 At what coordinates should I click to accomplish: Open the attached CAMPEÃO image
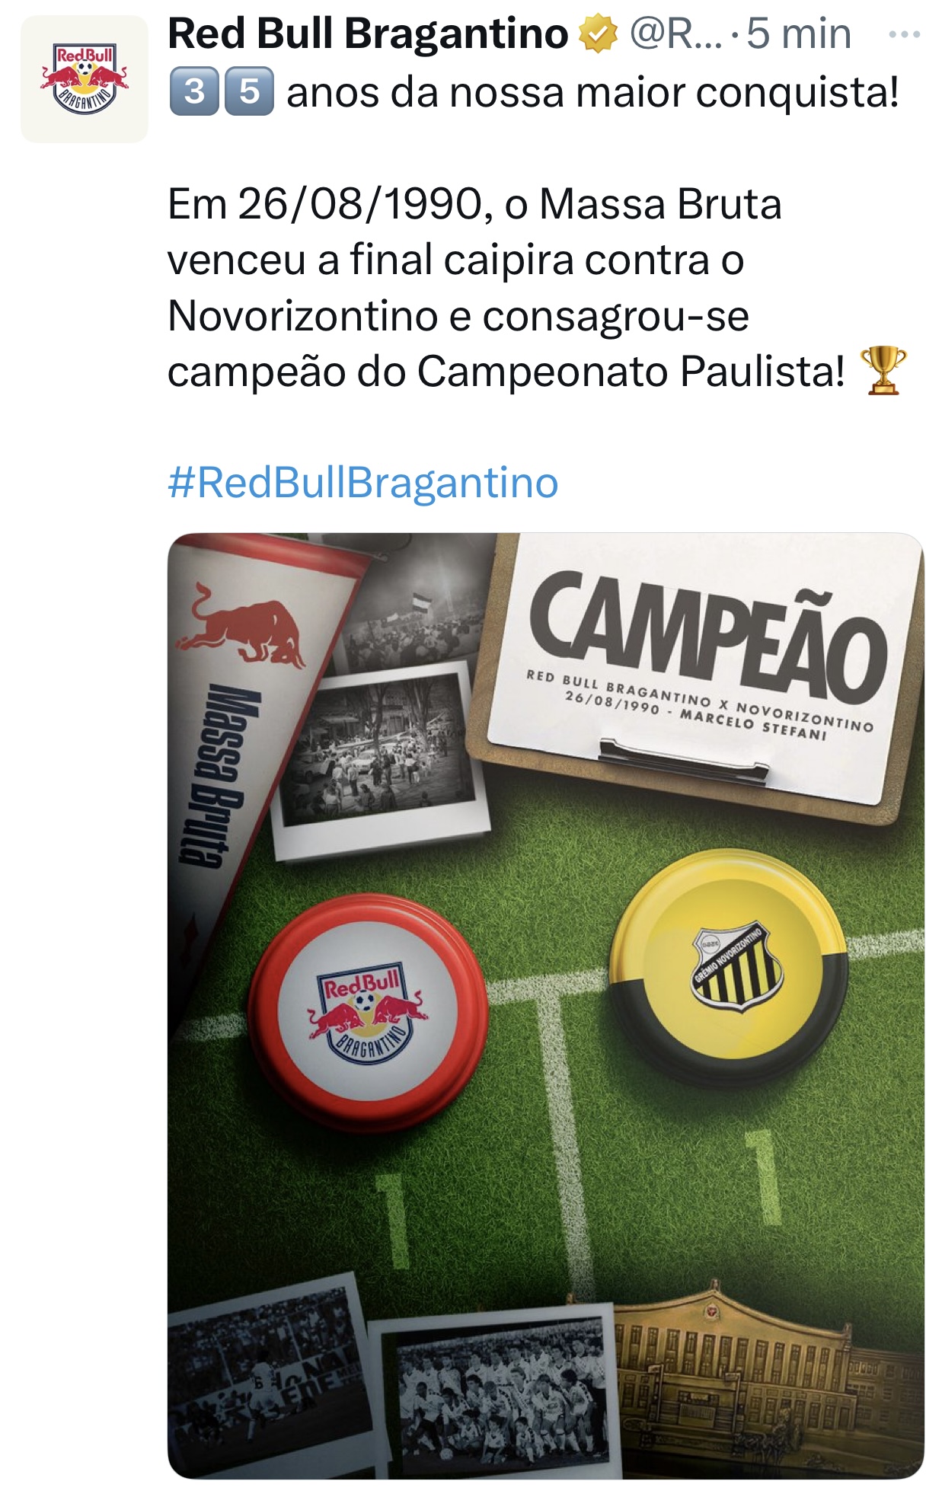click(545, 1006)
